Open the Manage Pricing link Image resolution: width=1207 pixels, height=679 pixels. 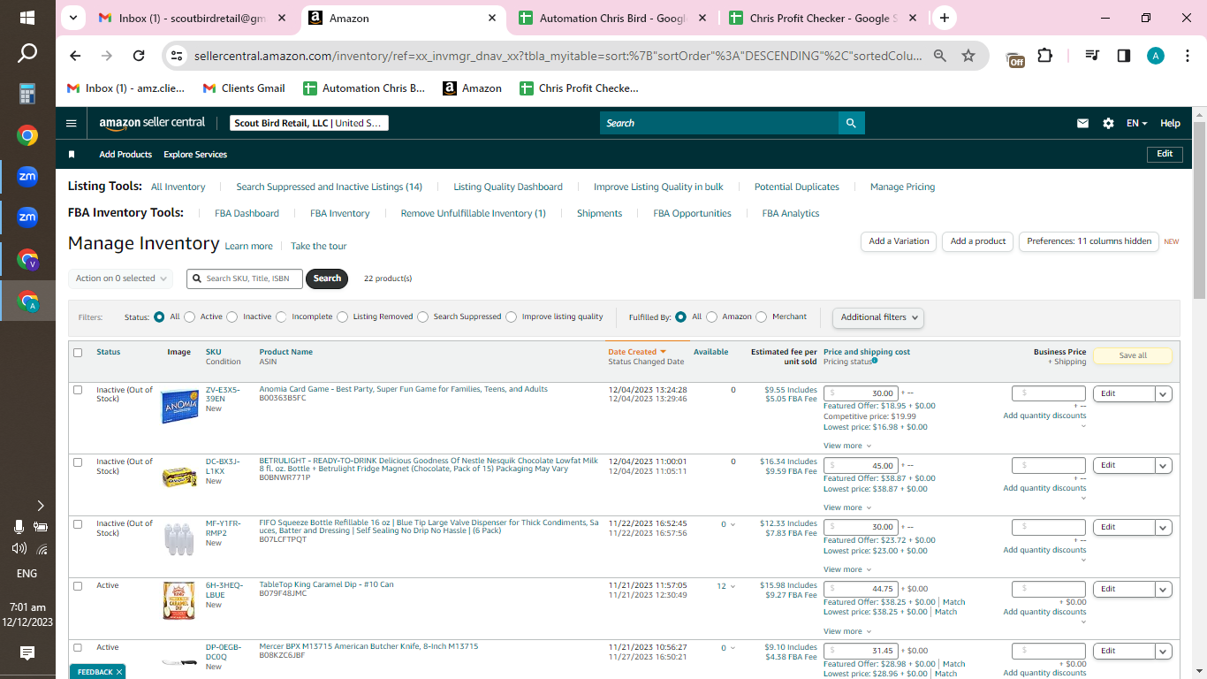902,187
